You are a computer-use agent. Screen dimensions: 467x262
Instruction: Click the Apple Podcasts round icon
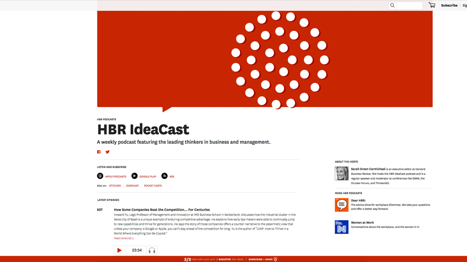pos(100,176)
